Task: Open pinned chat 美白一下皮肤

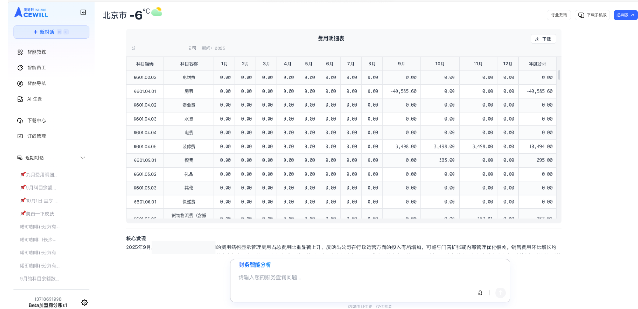Action: 39,213
